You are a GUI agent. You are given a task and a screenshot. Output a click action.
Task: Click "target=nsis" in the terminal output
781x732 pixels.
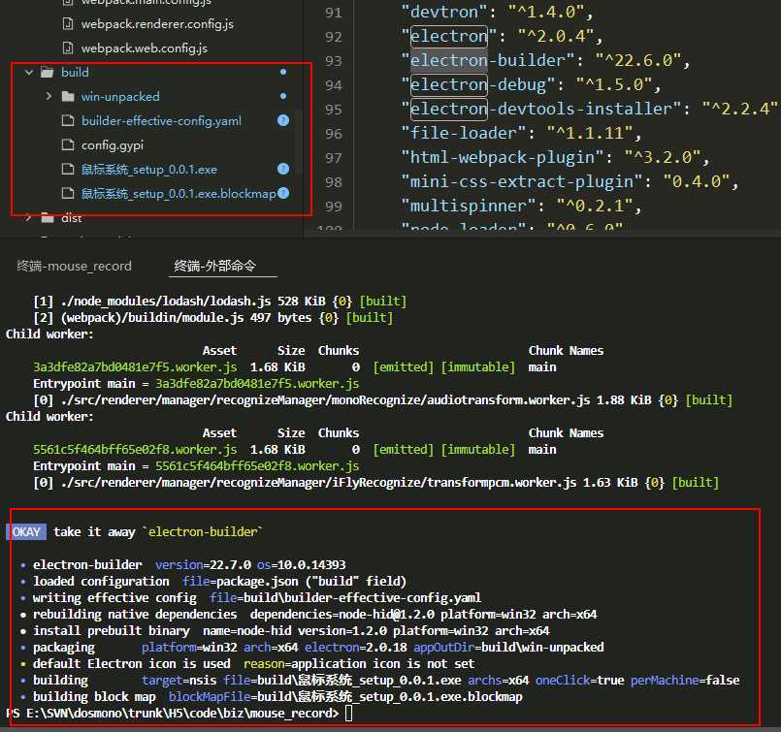179,680
